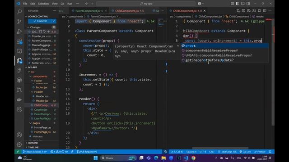Open the Docker whale view in activity bar
The height and width of the screenshot is (162, 289).
coord(19,99)
